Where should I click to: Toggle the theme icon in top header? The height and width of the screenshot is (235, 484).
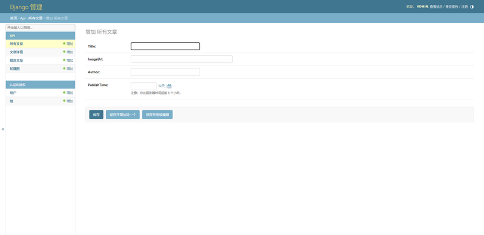(x=472, y=7)
